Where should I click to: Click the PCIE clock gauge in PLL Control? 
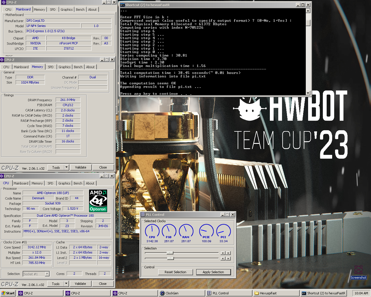(x=206, y=231)
